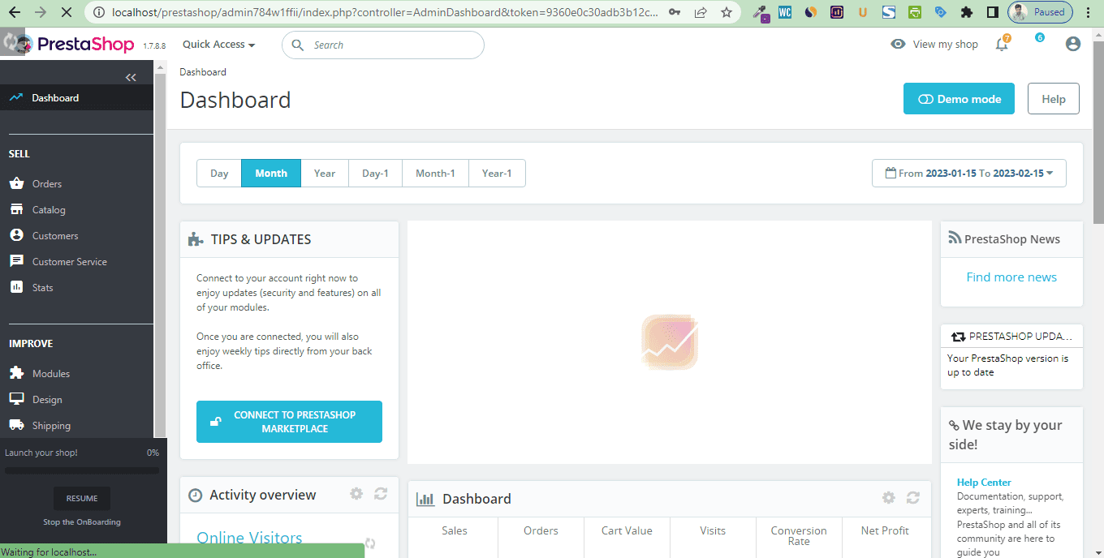The image size is (1104, 558).
Task: Select the Cart Value tab in the trends panel
Action: pos(627,537)
